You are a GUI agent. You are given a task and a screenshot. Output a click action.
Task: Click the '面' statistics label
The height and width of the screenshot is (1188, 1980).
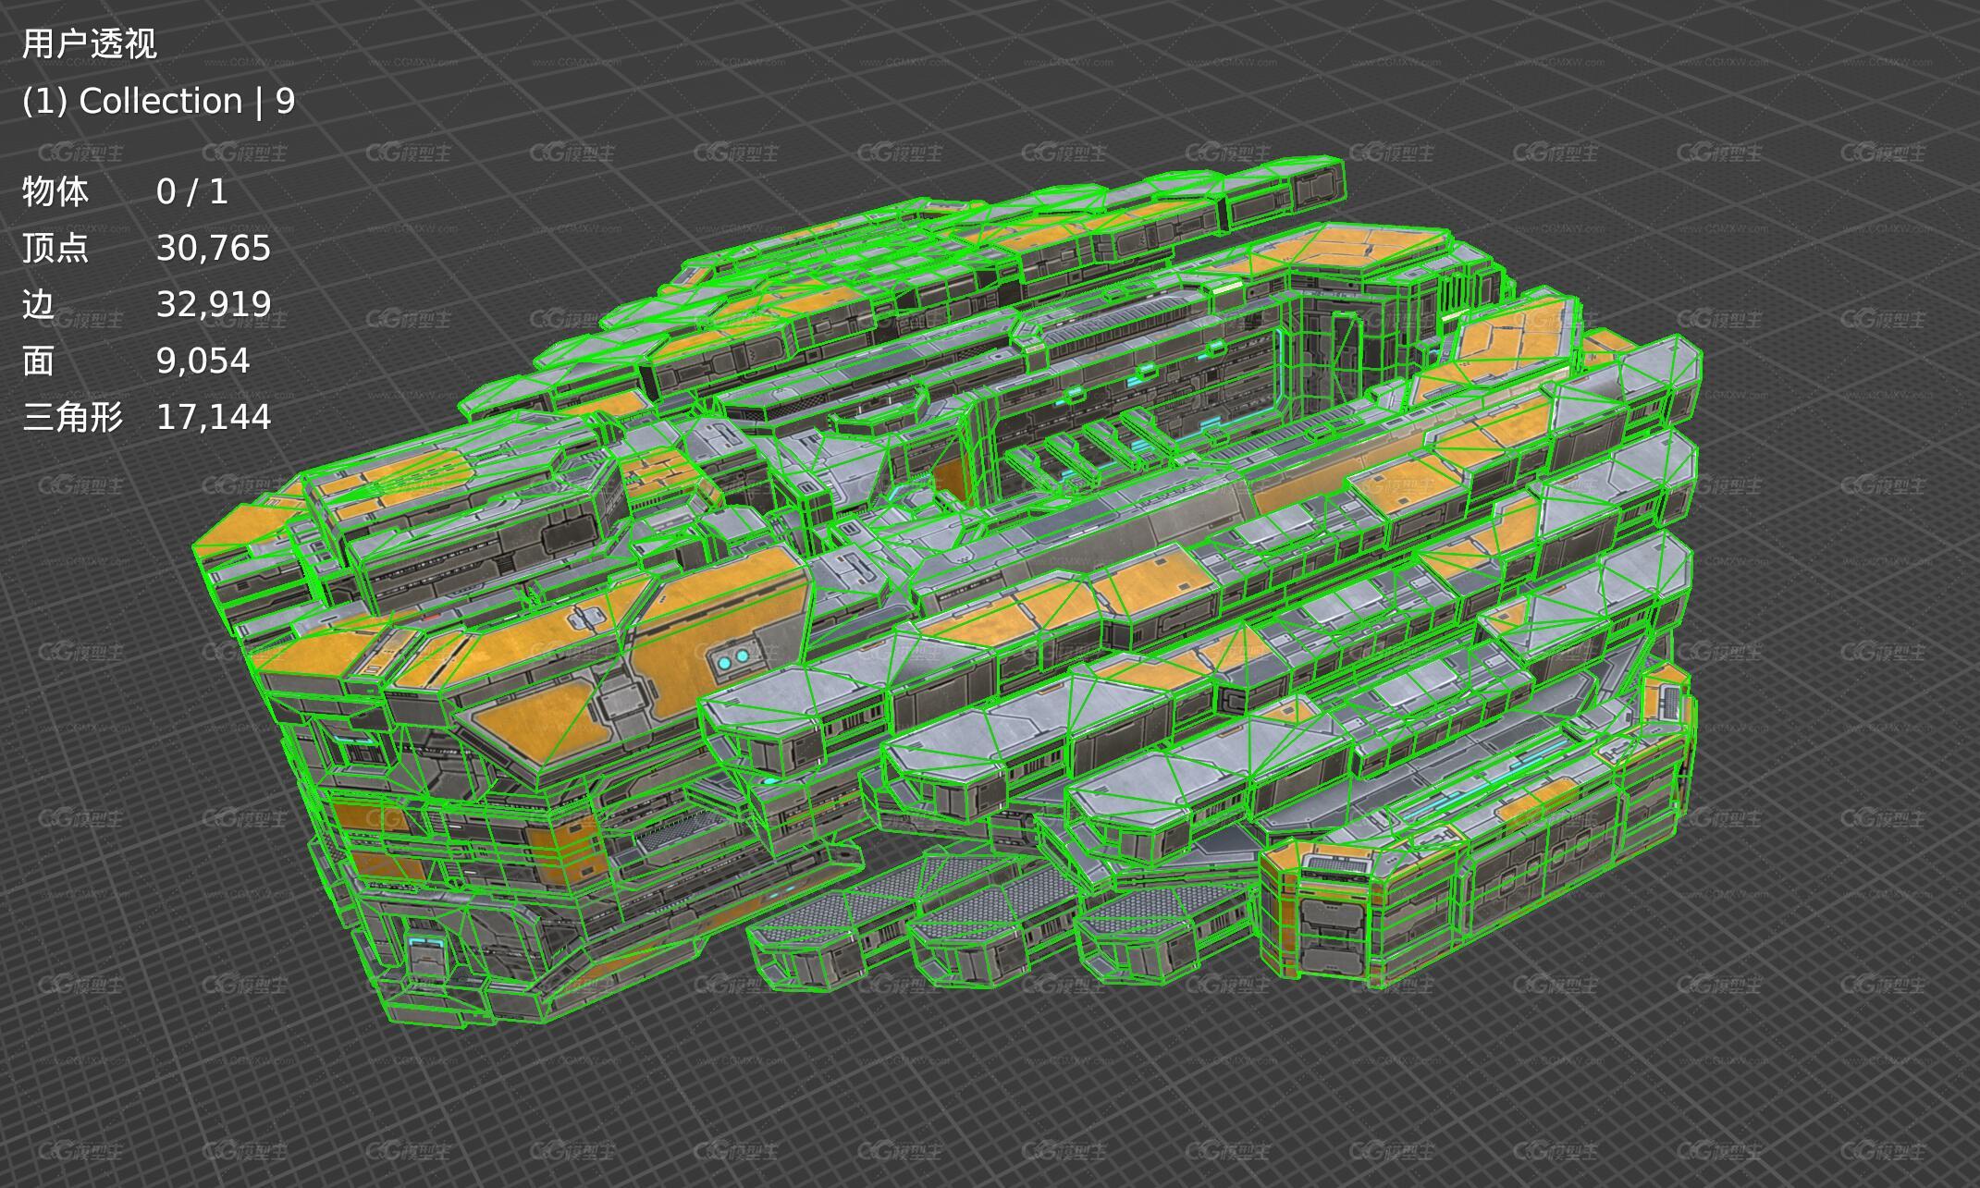pyautogui.click(x=39, y=361)
